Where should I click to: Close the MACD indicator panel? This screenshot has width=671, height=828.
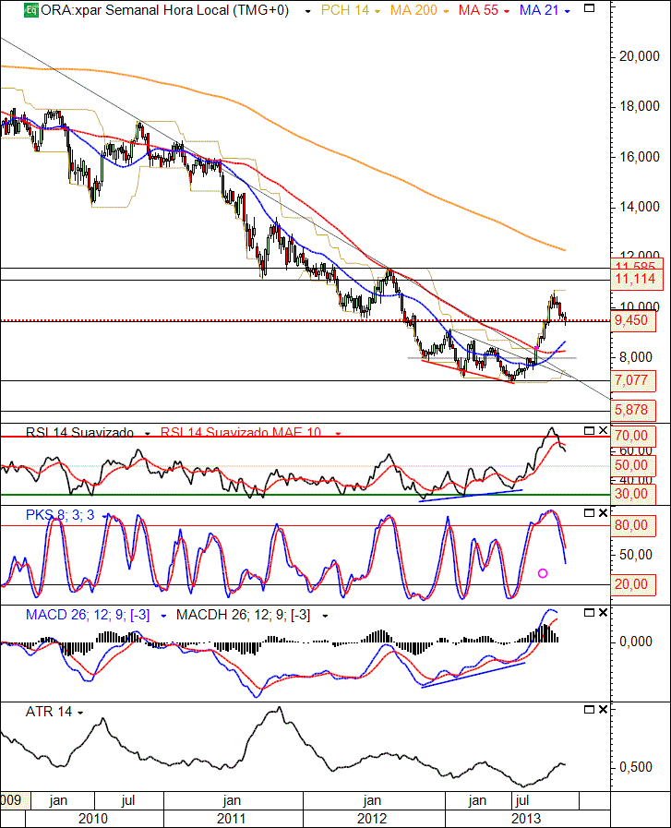click(603, 613)
